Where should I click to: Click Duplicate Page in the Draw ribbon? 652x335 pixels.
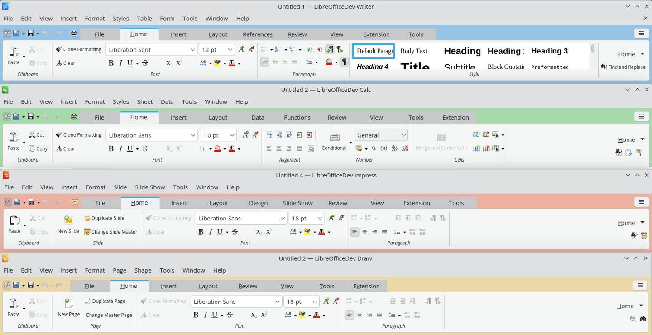pyautogui.click(x=105, y=301)
